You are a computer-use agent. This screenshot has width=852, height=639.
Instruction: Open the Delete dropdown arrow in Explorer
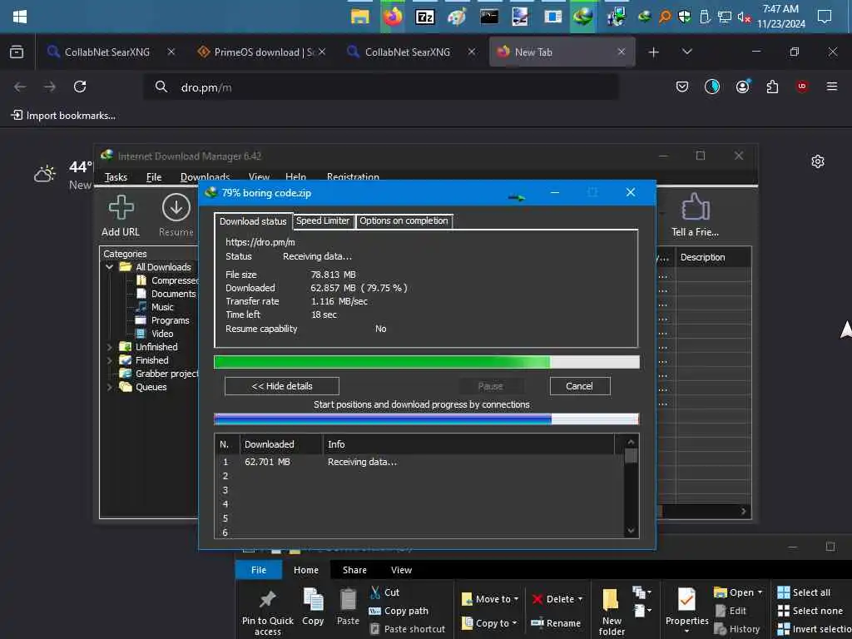580,599
